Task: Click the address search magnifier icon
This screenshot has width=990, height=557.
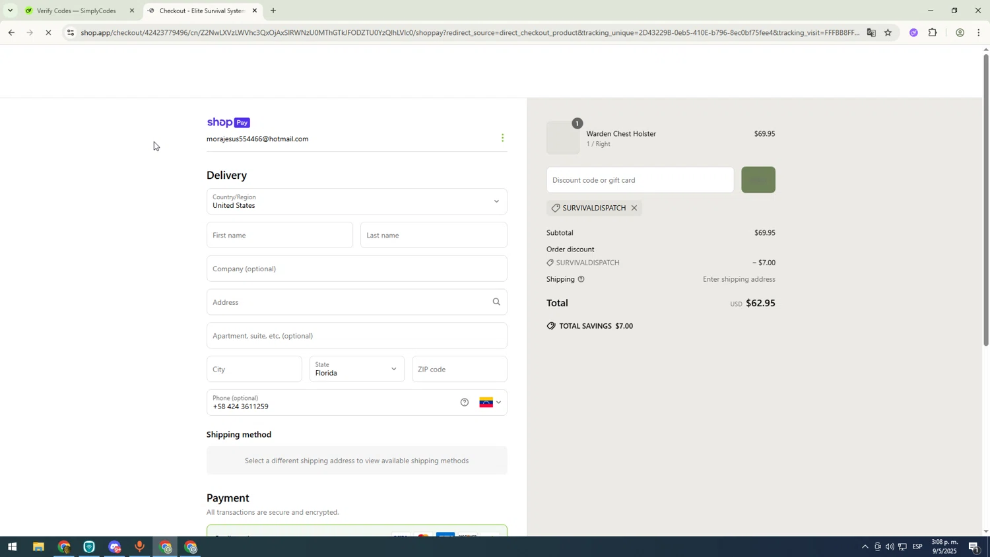Action: click(496, 302)
